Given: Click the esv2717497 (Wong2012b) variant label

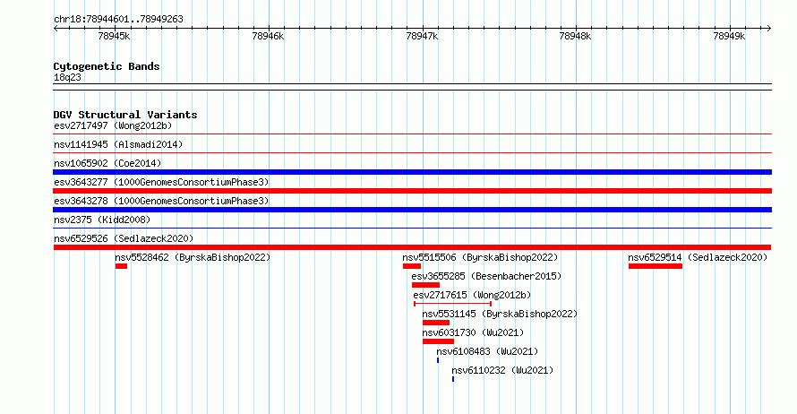Looking at the screenshot, I should (x=113, y=125).
